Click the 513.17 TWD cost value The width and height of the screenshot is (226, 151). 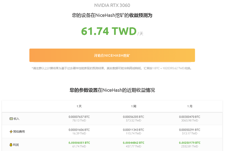pos(190,133)
